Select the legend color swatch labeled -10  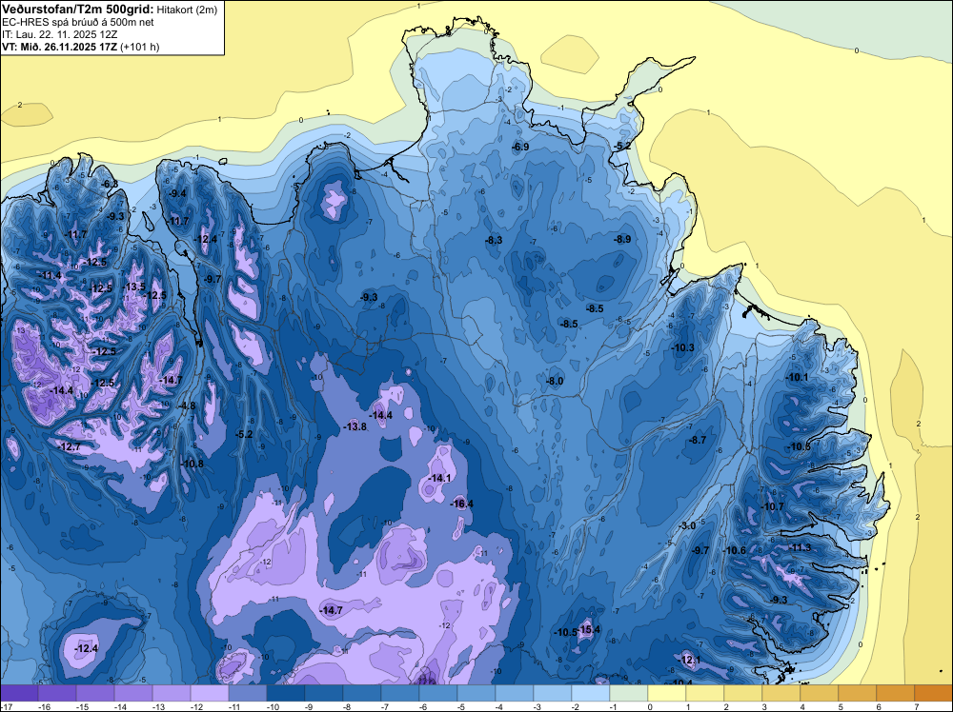(286, 693)
